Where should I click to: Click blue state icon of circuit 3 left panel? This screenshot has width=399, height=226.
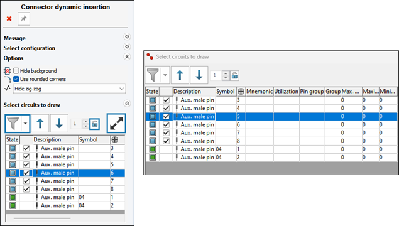point(13,148)
